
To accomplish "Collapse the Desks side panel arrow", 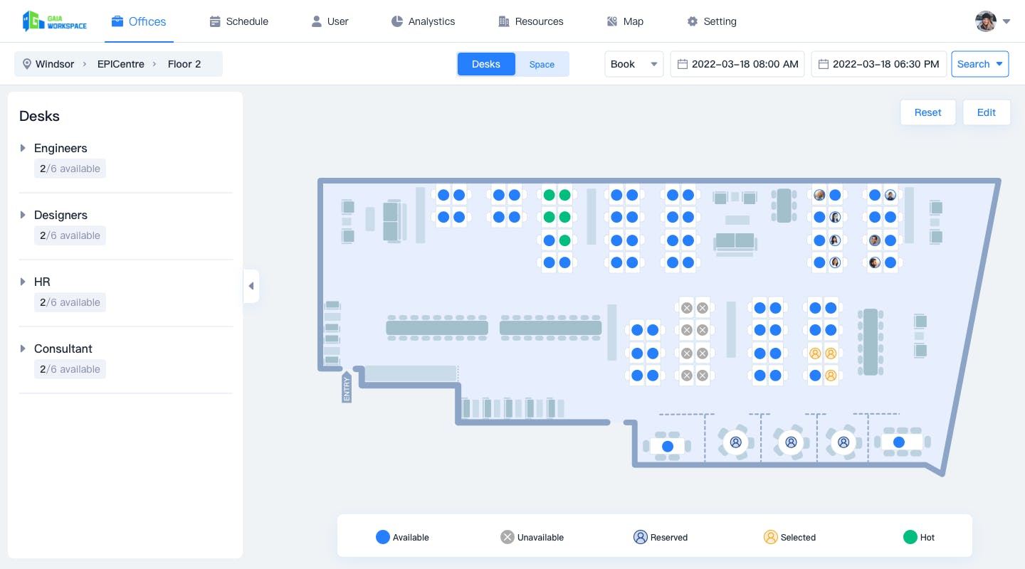I will click(251, 286).
